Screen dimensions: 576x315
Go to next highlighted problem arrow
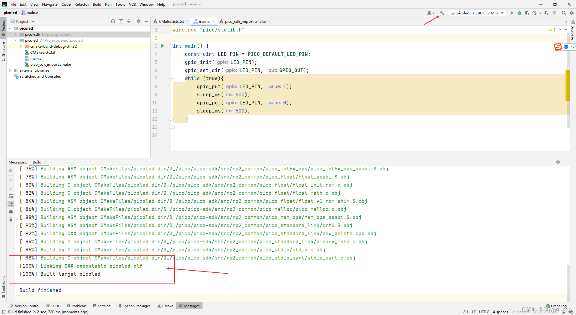(x=566, y=29)
